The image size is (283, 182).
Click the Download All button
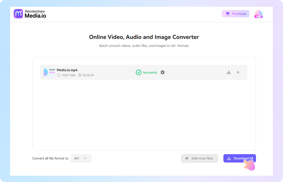tap(239, 158)
